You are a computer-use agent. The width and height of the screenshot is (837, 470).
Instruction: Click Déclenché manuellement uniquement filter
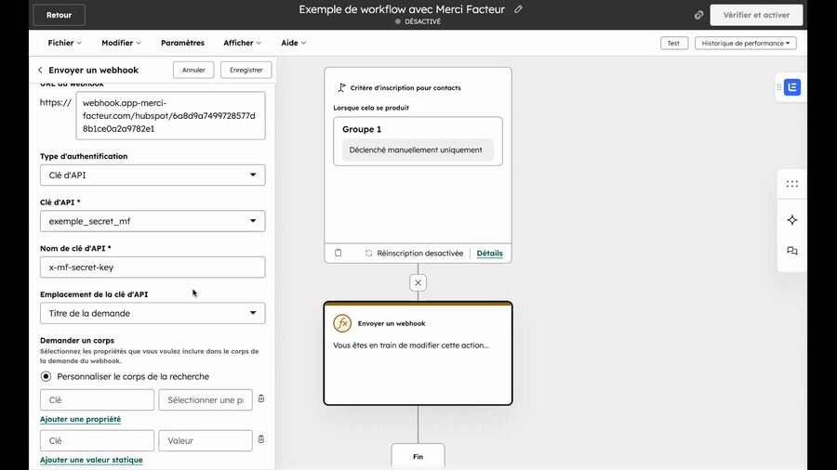(416, 150)
